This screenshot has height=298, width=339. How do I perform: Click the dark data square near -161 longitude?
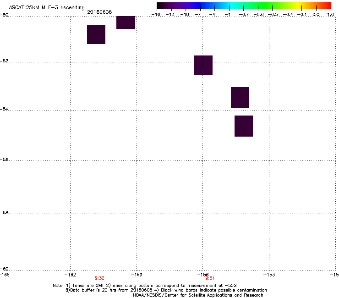tap(96, 34)
